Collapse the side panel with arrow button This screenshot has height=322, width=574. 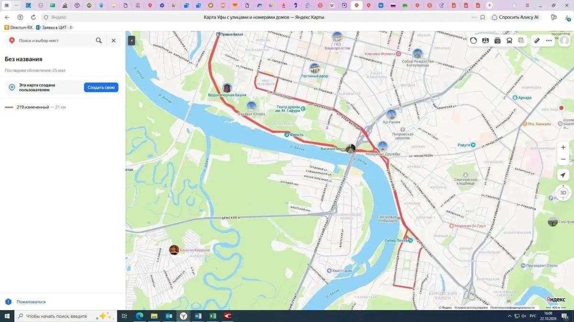[132, 41]
